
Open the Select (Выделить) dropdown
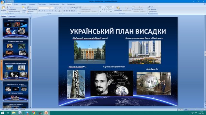pyautogui.click(x=153, y=11)
